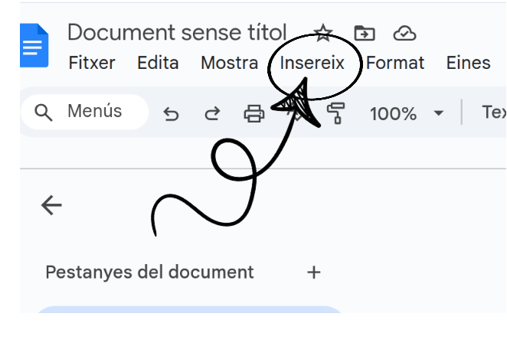
Task: Open the text style dropdown
Action: tap(493, 113)
